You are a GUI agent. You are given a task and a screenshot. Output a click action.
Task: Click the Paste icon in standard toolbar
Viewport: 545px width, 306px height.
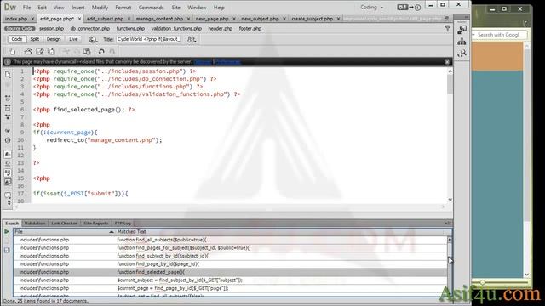click(x=87, y=52)
